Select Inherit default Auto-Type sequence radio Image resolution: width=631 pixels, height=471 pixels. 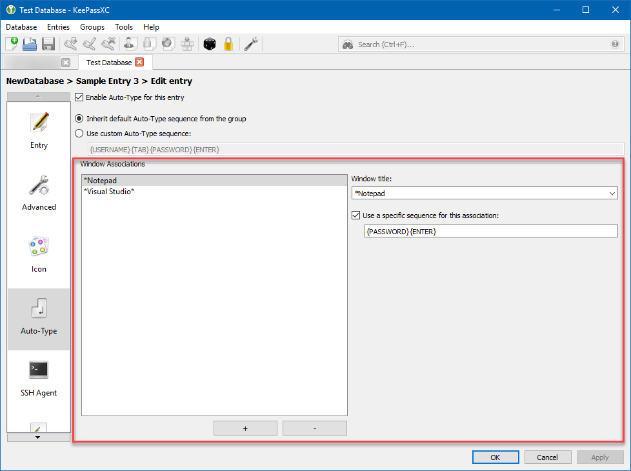click(79, 119)
